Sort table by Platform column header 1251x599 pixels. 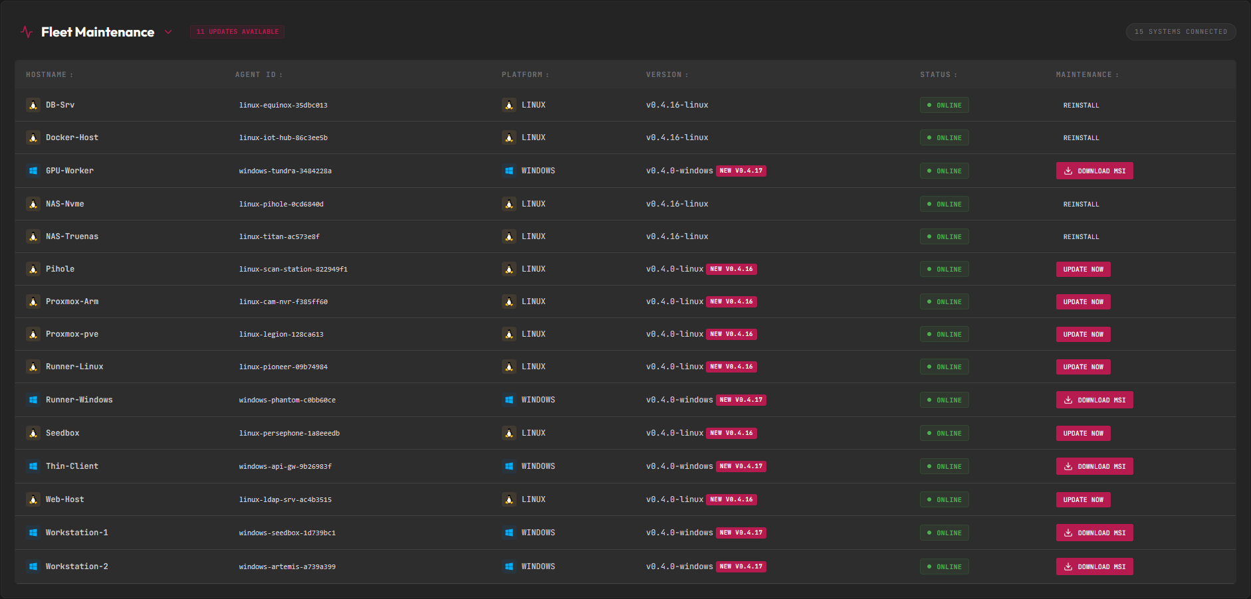click(525, 75)
